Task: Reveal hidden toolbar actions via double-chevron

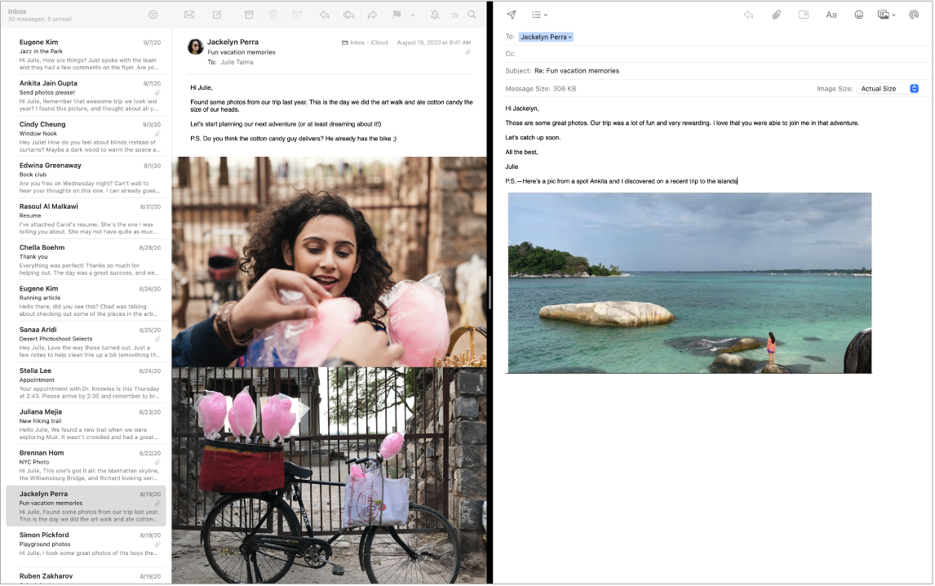Action: point(454,14)
